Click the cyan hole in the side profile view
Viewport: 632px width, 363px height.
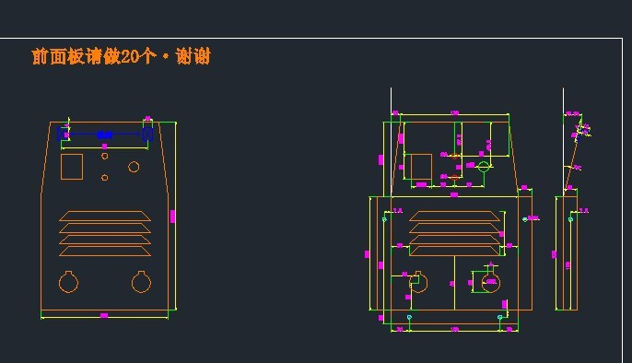coord(570,219)
